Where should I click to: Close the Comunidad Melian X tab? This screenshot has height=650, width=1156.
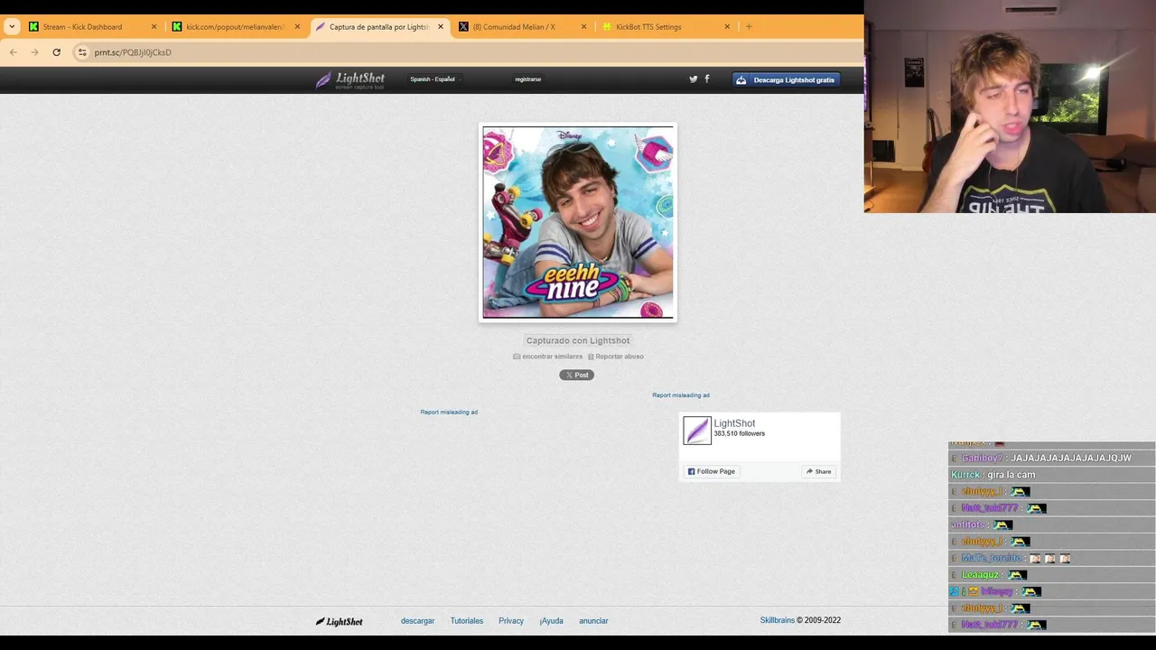click(x=583, y=27)
